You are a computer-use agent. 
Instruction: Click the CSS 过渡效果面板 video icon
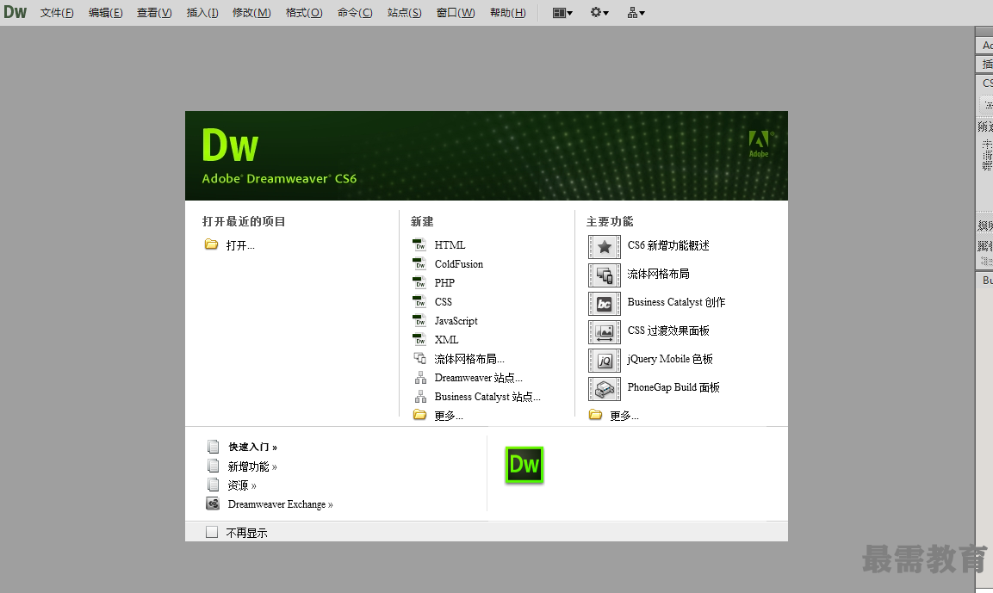(605, 331)
